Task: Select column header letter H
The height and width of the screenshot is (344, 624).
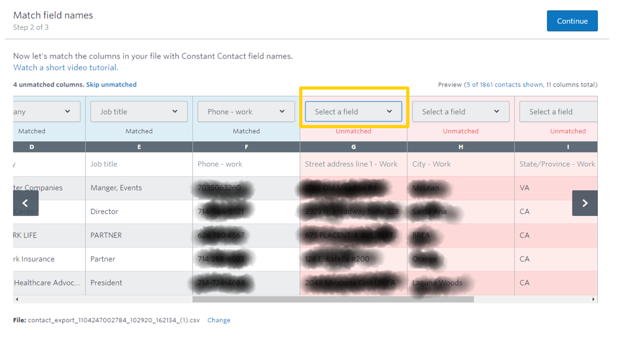Action: [x=461, y=147]
